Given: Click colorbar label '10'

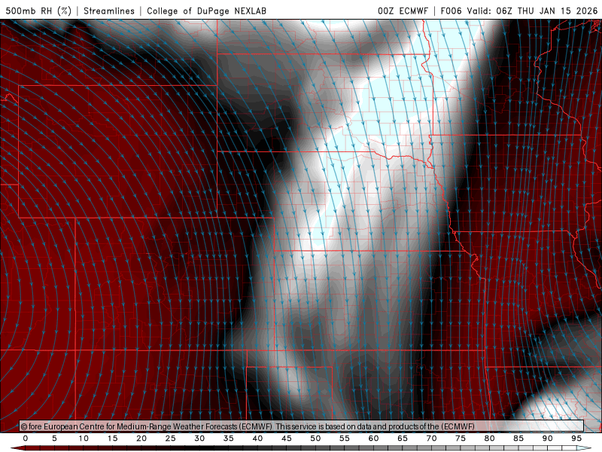Looking at the screenshot, I should click(84, 438).
